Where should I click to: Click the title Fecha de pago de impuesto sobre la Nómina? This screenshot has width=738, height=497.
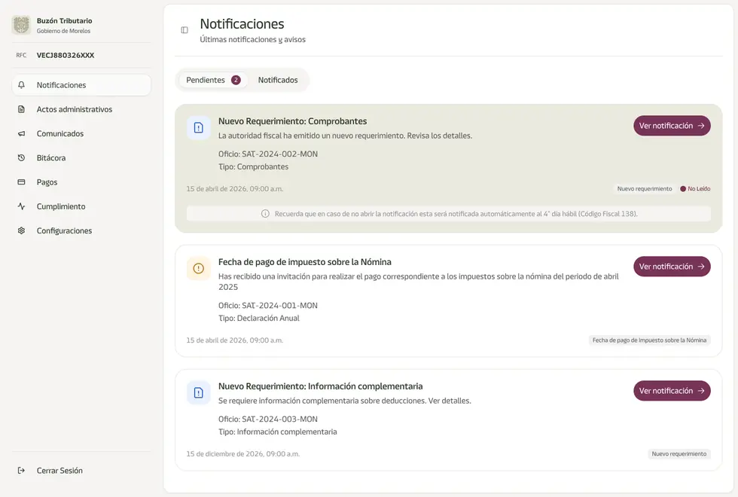click(x=304, y=262)
